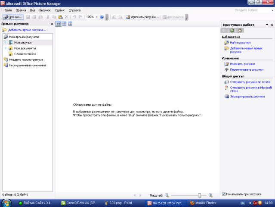
Task: Open the Вид menu
Action: point(33,10)
